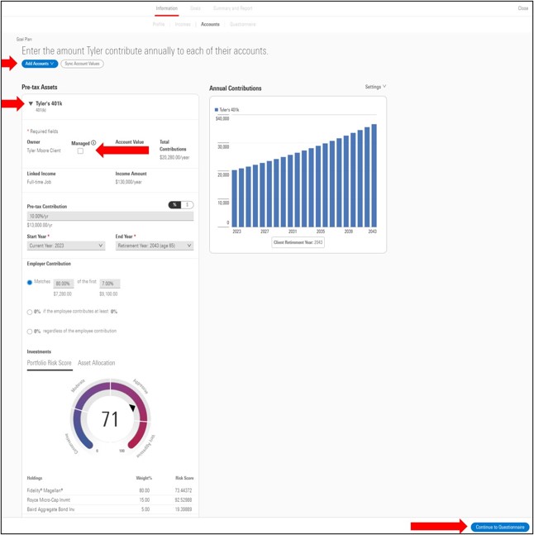The width and height of the screenshot is (534, 535).
Task: Open the End Year dropdown
Action: (155, 246)
